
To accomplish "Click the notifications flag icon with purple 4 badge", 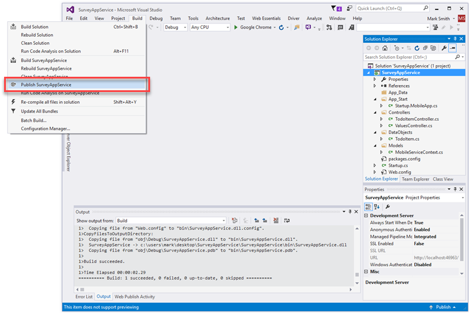I will tap(336, 8).
